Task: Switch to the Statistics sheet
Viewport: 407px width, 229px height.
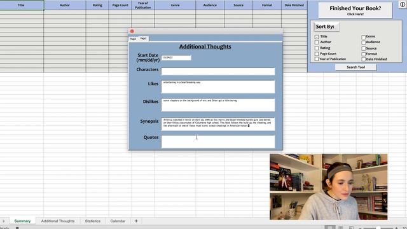Action: tap(93, 221)
